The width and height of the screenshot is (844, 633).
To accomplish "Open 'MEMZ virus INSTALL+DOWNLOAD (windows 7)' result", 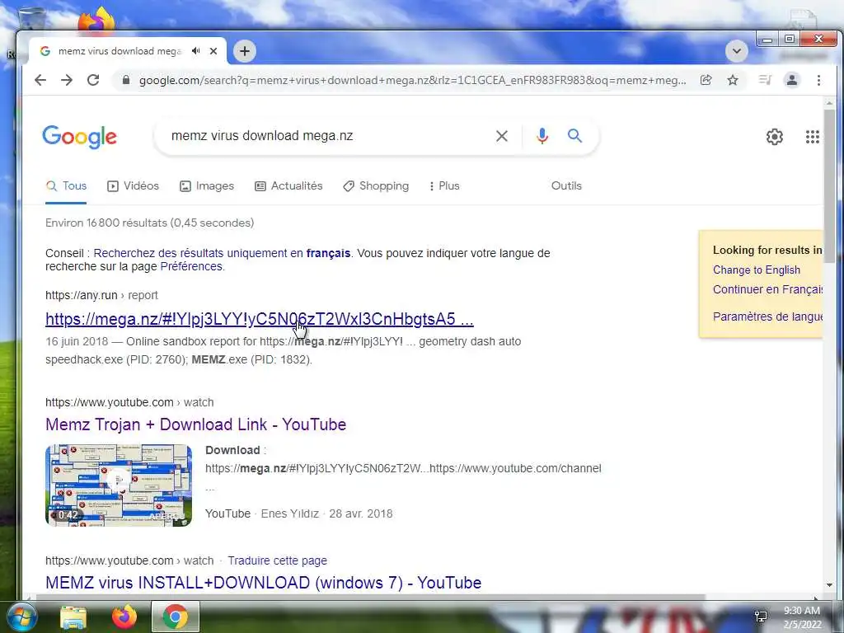I will 263,583.
